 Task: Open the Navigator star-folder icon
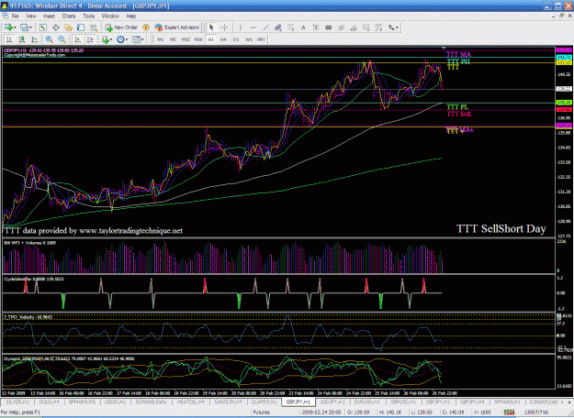tap(68, 27)
